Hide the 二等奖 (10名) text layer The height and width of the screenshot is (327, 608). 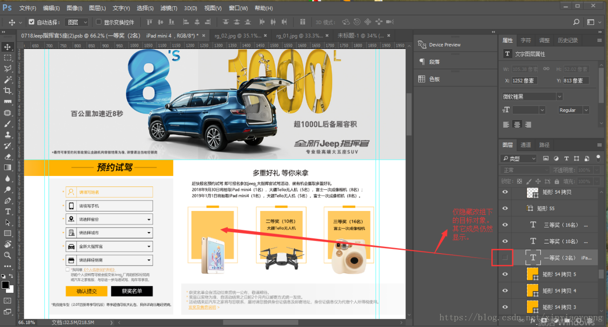505,241
